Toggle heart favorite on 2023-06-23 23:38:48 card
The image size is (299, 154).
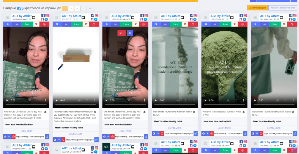[x=185, y=151]
